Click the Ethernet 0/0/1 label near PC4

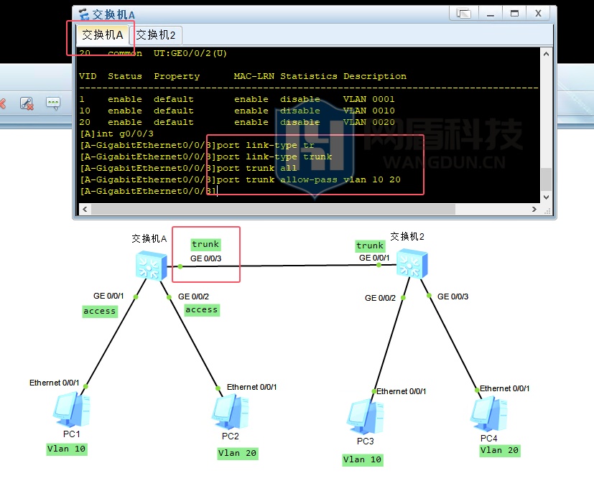[505, 388]
